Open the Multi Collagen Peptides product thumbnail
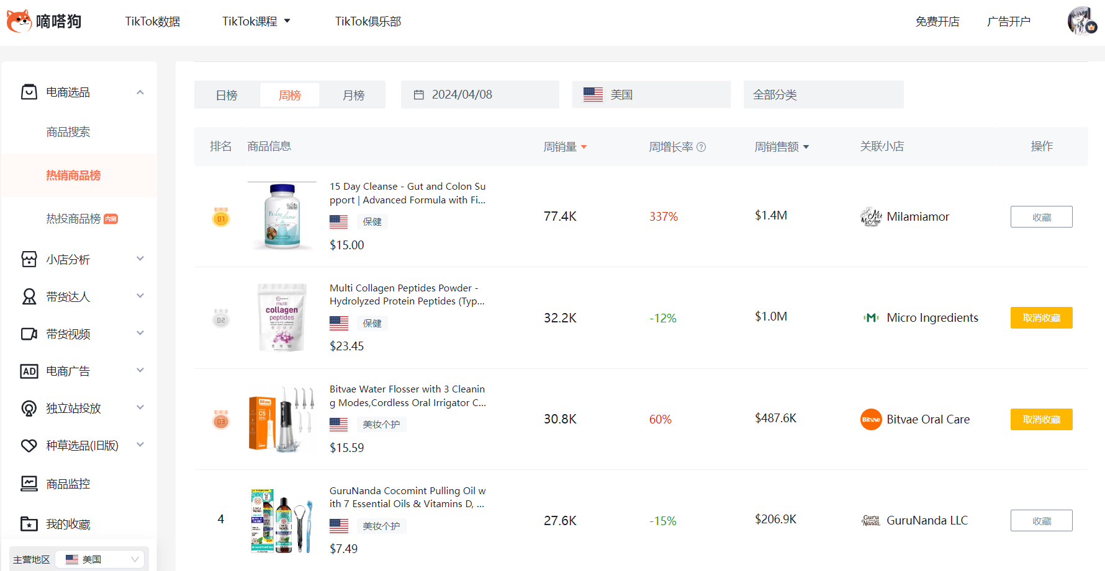This screenshot has height=571, width=1105. (282, 317)
